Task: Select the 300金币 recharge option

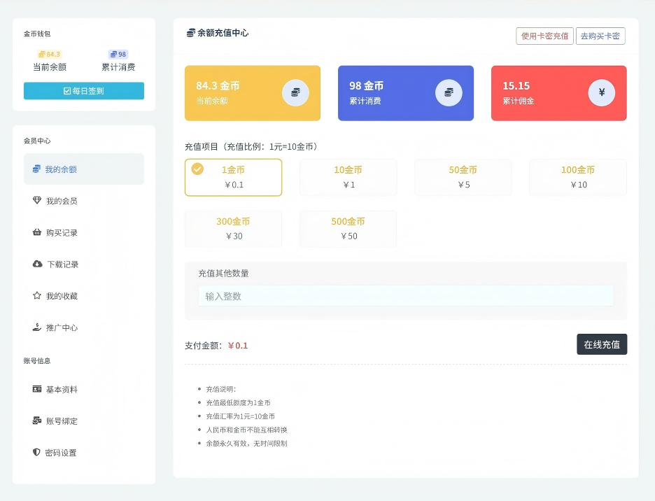Action: [233, 228]
